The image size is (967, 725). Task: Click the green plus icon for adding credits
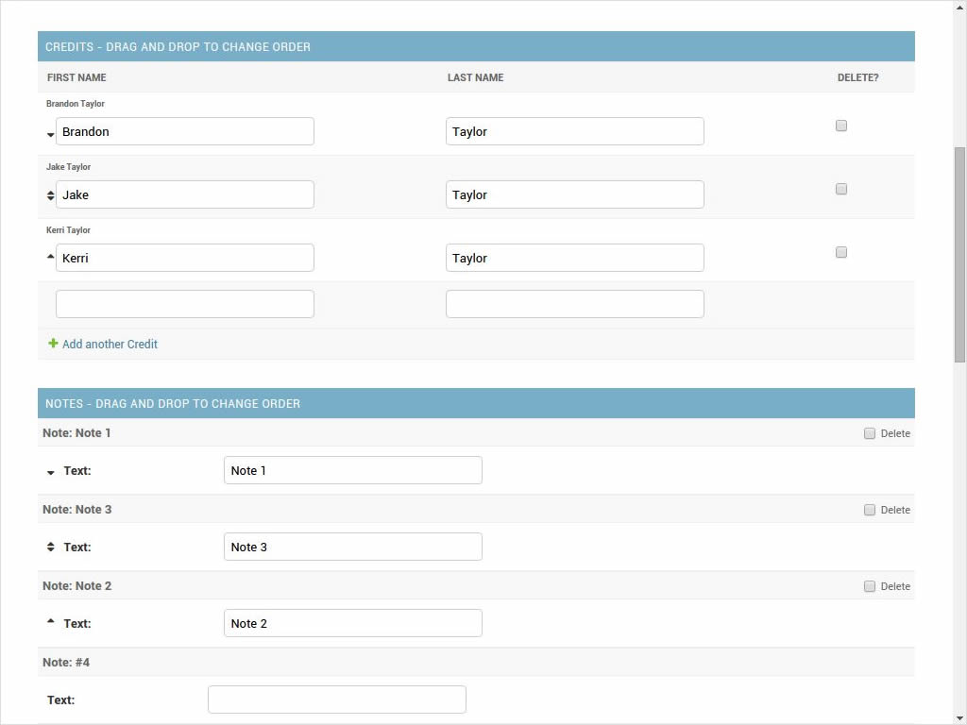click(x=54, y=344)
